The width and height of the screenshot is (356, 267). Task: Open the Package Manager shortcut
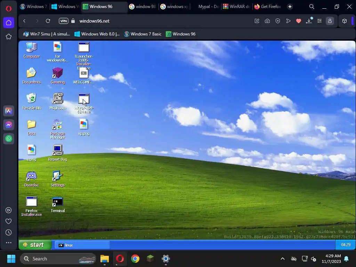pyautogui.click(x=58, y=129)
